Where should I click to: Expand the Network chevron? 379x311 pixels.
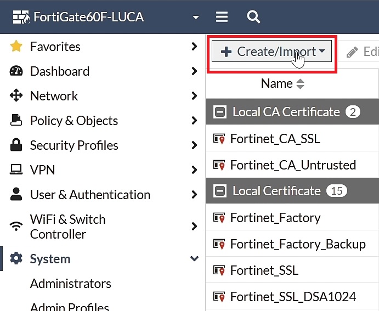click(x=194, y=95)
